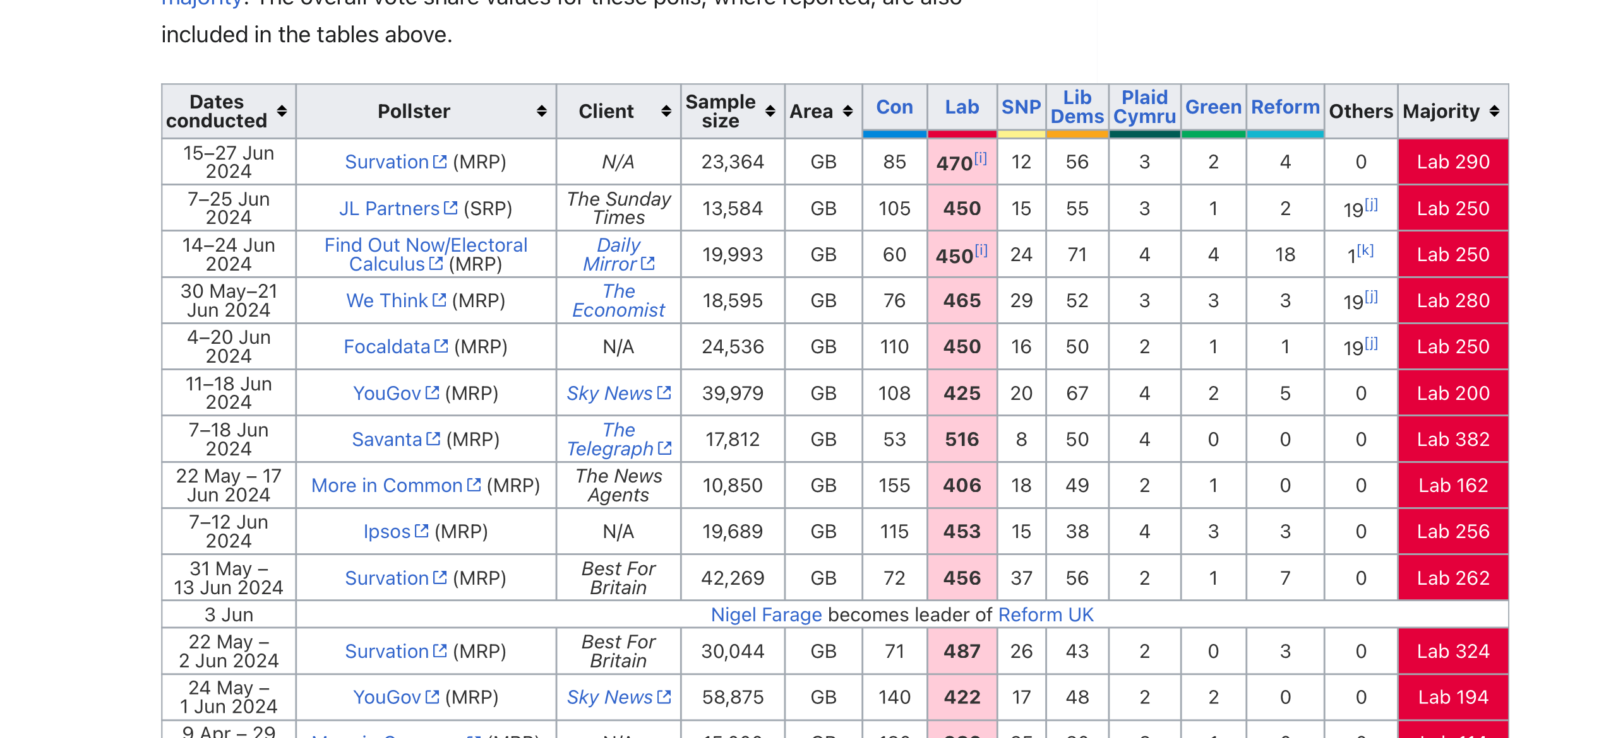The height and width of the screenshot is (738, 1599).
Task: Open Survation link in 31 May–13 Jun row
Action: click(x=395, y=578)
